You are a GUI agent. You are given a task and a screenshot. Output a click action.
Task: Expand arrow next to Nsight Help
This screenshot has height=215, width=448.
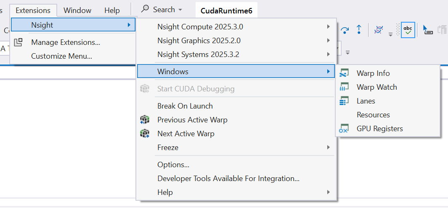(329, 192)
